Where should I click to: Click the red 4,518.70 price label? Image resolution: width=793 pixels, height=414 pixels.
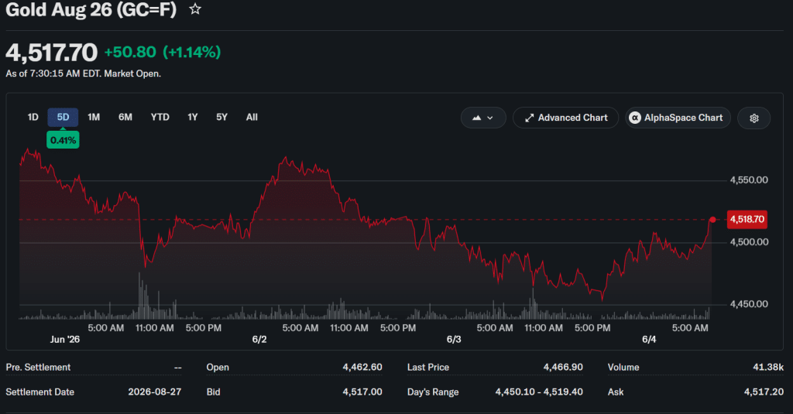point(747,220)
